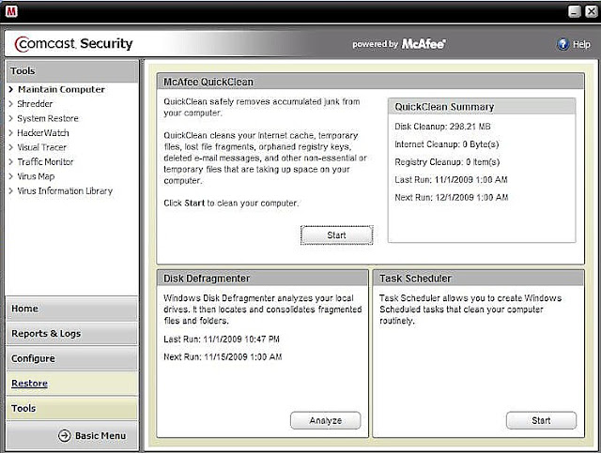Viewport: 601px width, 453px height.
Task: Click the Comcast Security logo
Action: [73, 44]
